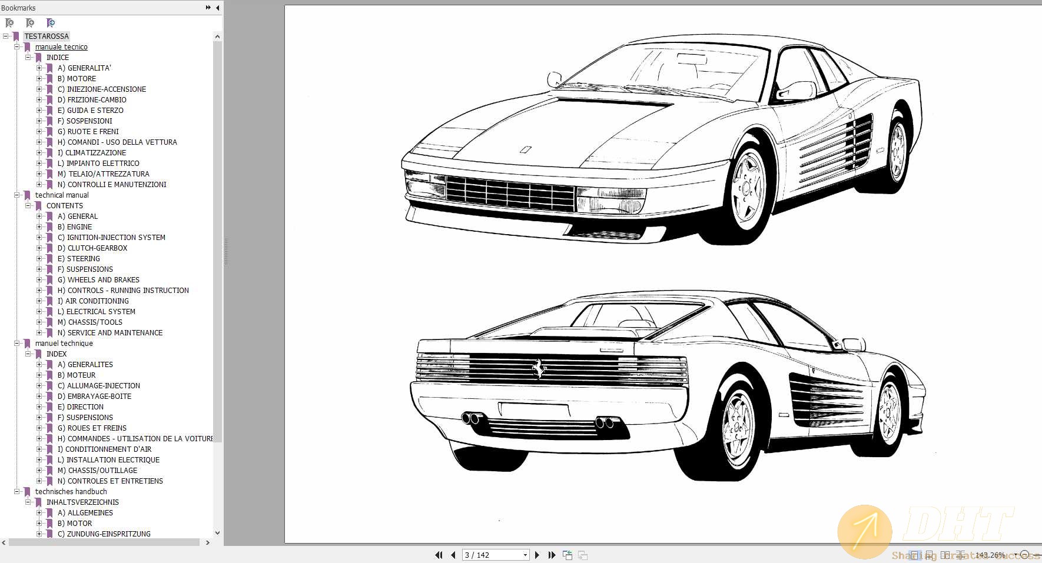The width and height of the screenshot is (1042, 563).
Task: Select the F) SOSPENSIONI bookmark
Action: pos(85,121)
